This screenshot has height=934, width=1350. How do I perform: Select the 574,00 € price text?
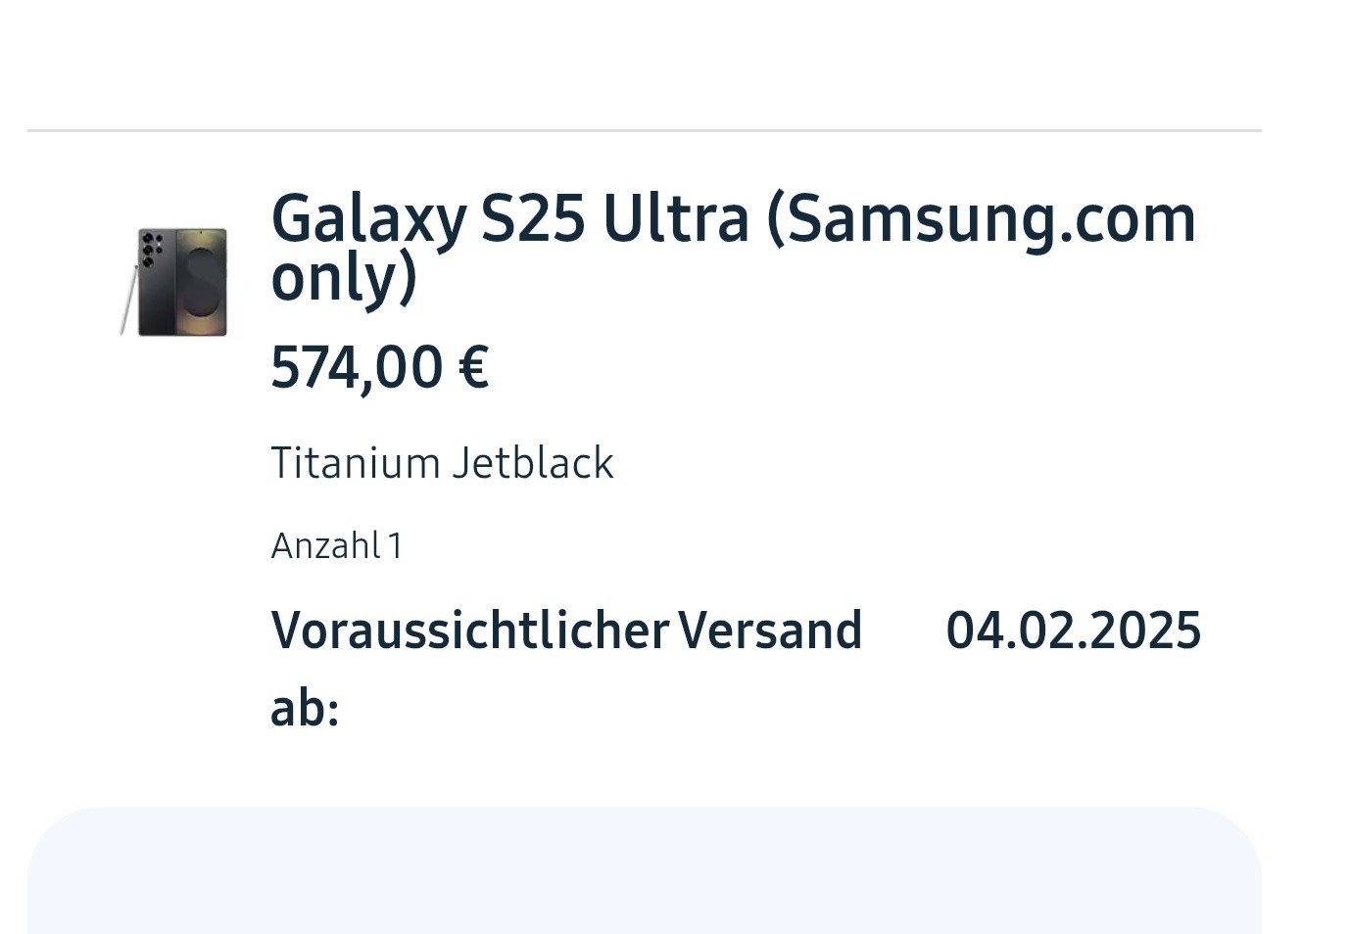pos(379,367)
